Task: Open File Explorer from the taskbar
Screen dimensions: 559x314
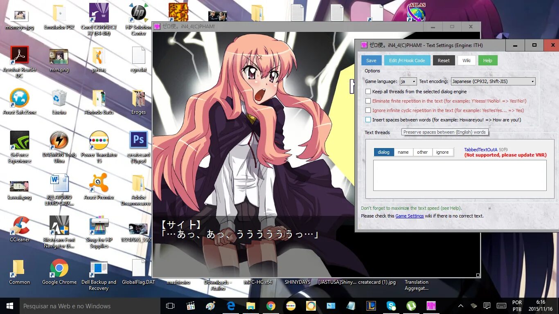Action: pos(250,306)
